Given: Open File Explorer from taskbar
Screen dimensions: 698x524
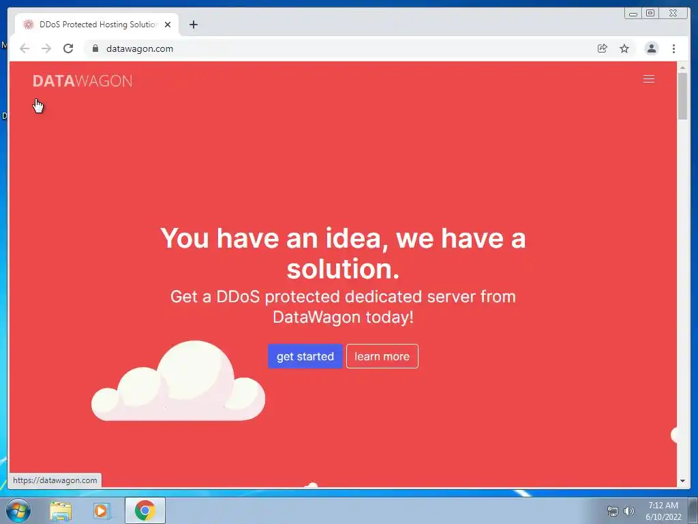Looking at the screenshot, I should click(61, 510).
